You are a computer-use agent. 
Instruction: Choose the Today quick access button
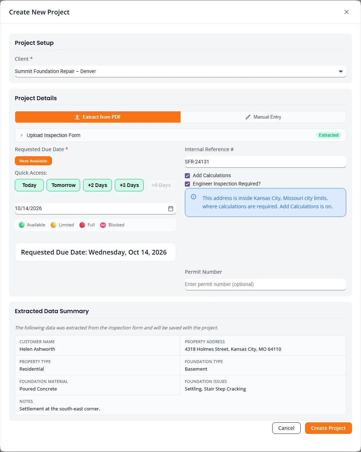pos(29,185)
